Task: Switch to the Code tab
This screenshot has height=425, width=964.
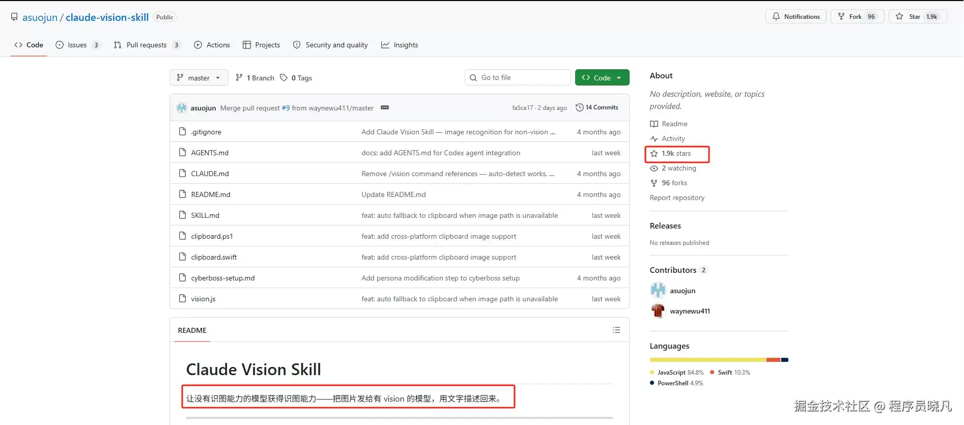Action: [x=29, y=45]
